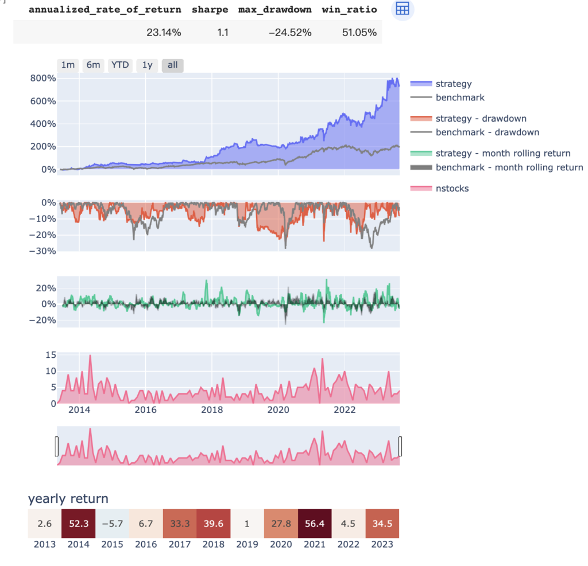
Task: Select the sharpe value 1.1
Action: coord(223,33)
